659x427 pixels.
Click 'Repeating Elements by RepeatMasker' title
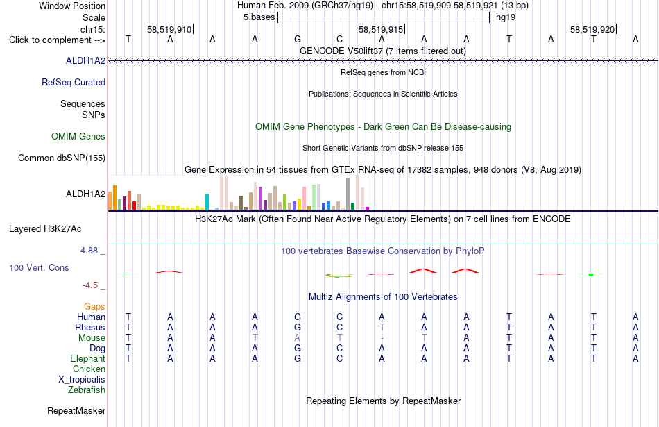point(384,401)
